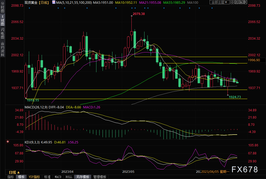This screenshot has width=266, height=179.
Task: Open VIP指标 tab
Action: coord(34,177)
